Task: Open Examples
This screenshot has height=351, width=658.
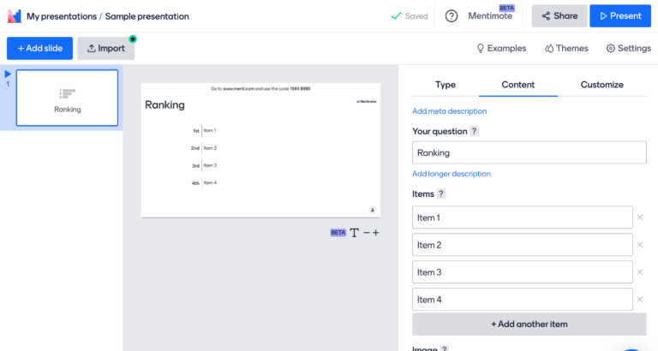Action: 501,48
